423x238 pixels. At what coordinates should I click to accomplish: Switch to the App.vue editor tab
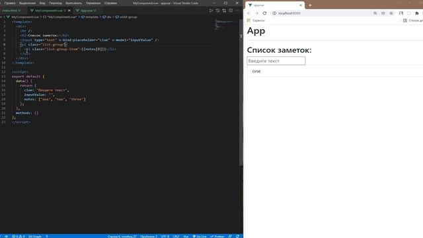(86, 11)
